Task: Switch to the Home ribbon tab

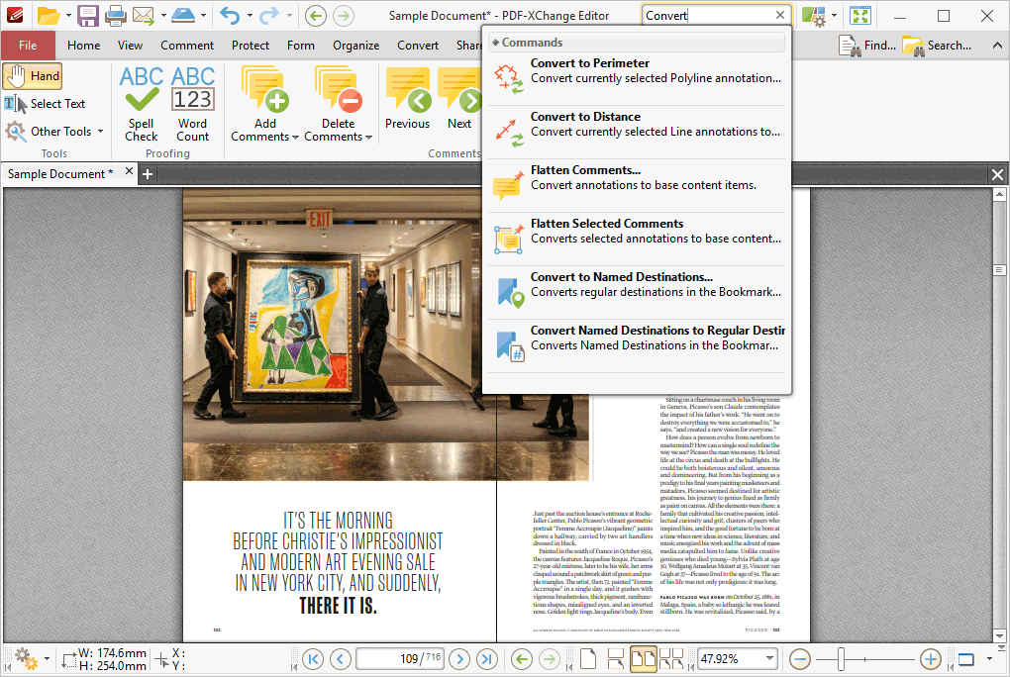Action: click(84, 46)
